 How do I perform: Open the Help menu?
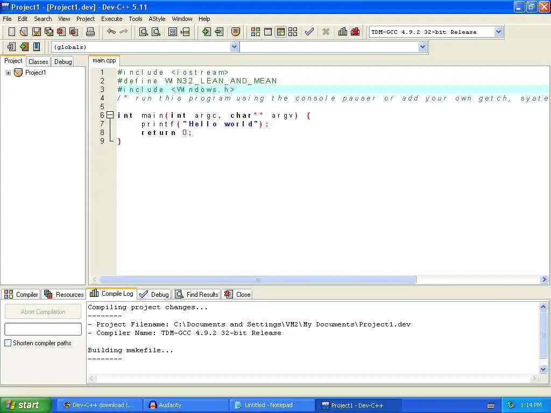(204, 19)
